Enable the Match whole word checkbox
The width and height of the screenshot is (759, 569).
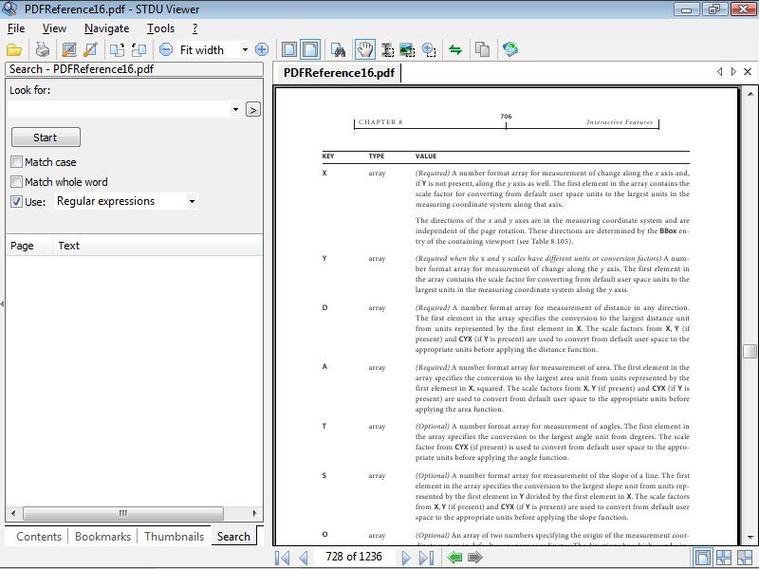[17, 182]
